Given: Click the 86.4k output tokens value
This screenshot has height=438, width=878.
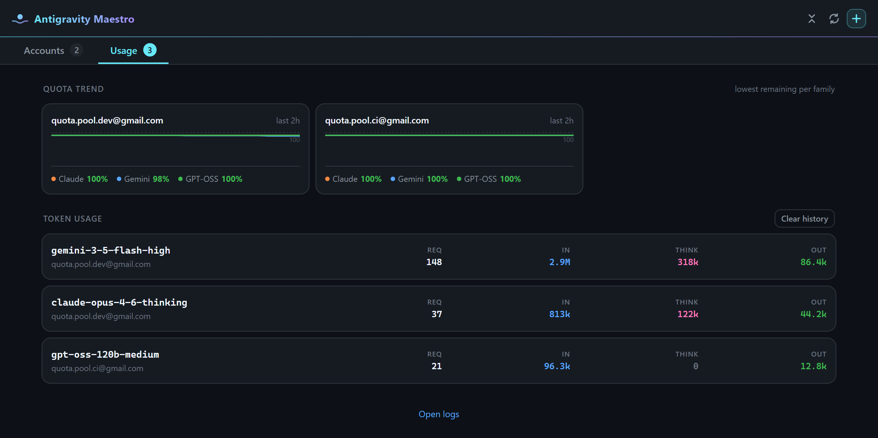Looking at the screenshot, I should coord(813,262).
